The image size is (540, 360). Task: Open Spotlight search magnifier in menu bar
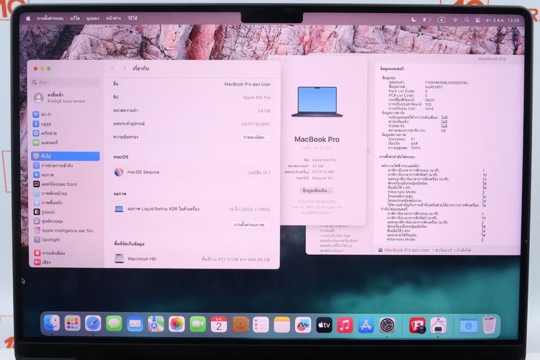467,20
